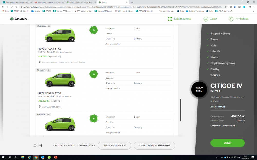This screenshot has height=160, width=257.
Task: Go to Motor step
Action: [x=215, y=57]
